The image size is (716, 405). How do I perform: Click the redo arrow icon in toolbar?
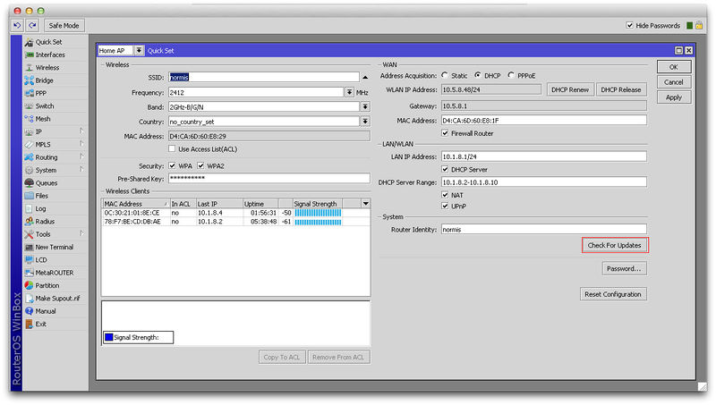pyautogui.click(x=32, y=26)
